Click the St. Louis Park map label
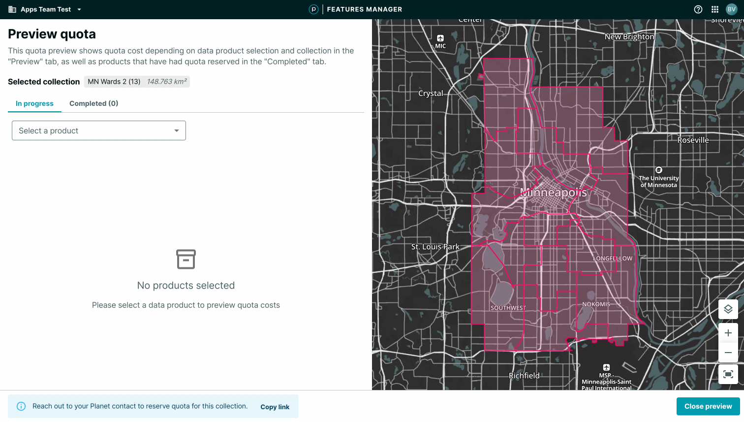744x422 pixels. 435,247
